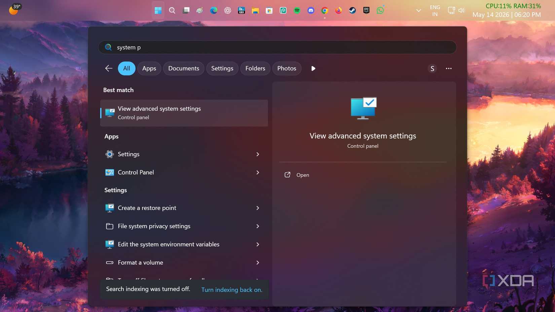
Task: Show more filters with the play arrow
Action: [x=313, y=68]
